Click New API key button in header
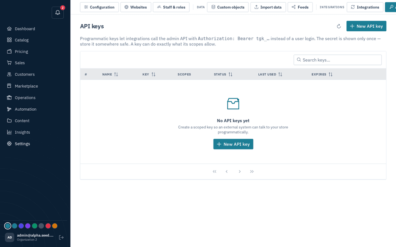Image resolution: width=396 pixels, height=247 pixels. click(366, 26)
